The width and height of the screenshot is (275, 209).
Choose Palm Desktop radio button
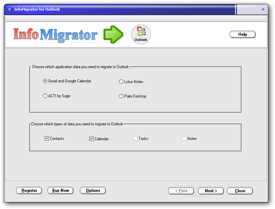[121, 96]
